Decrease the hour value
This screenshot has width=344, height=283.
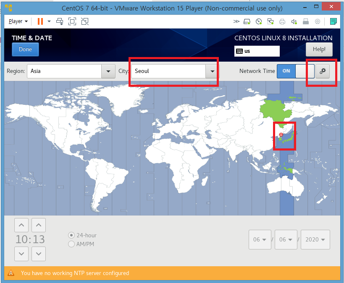tap(21, 254)
